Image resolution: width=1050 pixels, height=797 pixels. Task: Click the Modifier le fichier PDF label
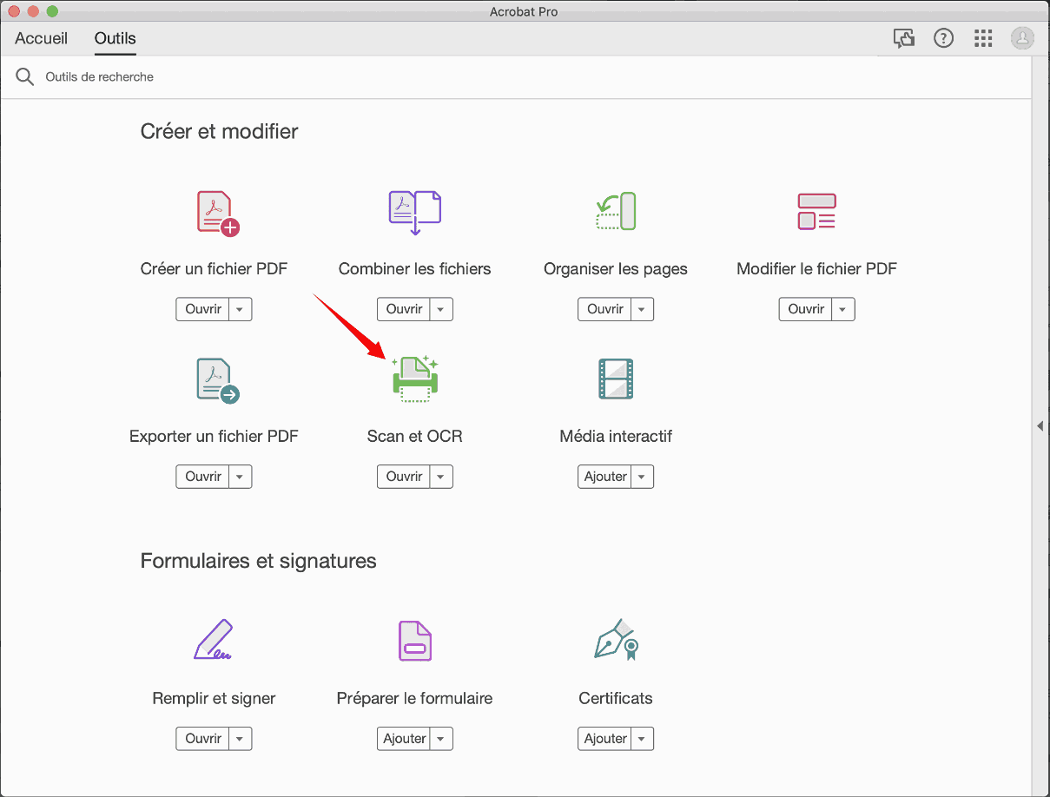tap(816, 269)
